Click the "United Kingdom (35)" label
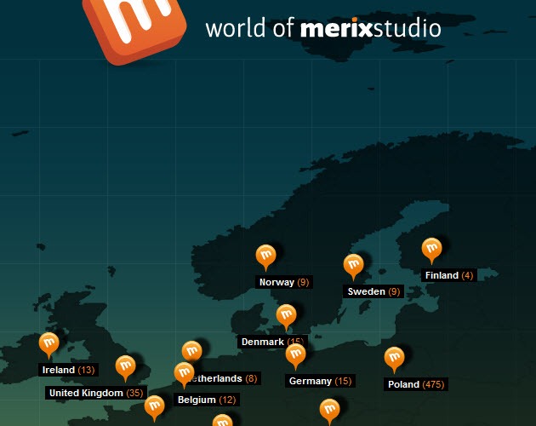The image size is (536, 426). click(x=96, y=393)
